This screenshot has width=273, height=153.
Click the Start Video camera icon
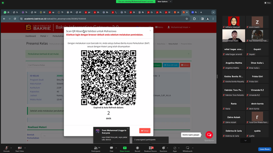click(x=20, y=148)
